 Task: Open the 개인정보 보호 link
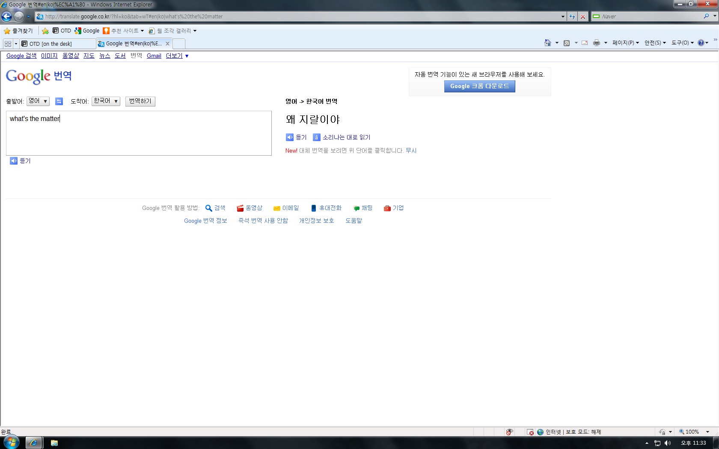[316, 221]
